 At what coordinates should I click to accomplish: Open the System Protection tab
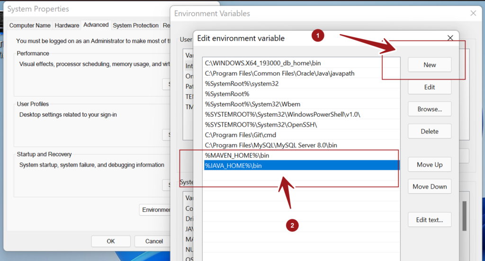135,26
